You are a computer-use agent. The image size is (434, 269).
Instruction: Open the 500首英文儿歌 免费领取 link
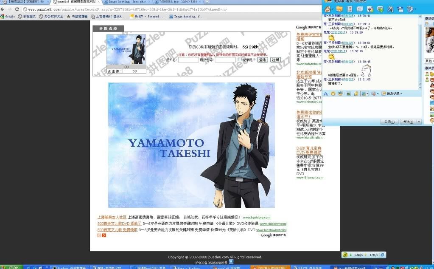point(118,229)
